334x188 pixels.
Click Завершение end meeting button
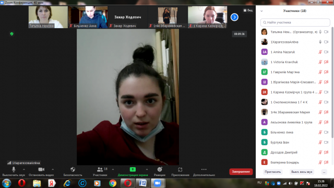point(241,172)
